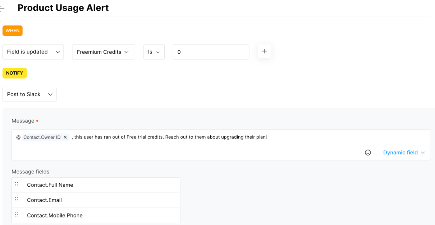
Task: Click the NOTIFY label badge
Action: pyautogui.click(x=14, y=73)
